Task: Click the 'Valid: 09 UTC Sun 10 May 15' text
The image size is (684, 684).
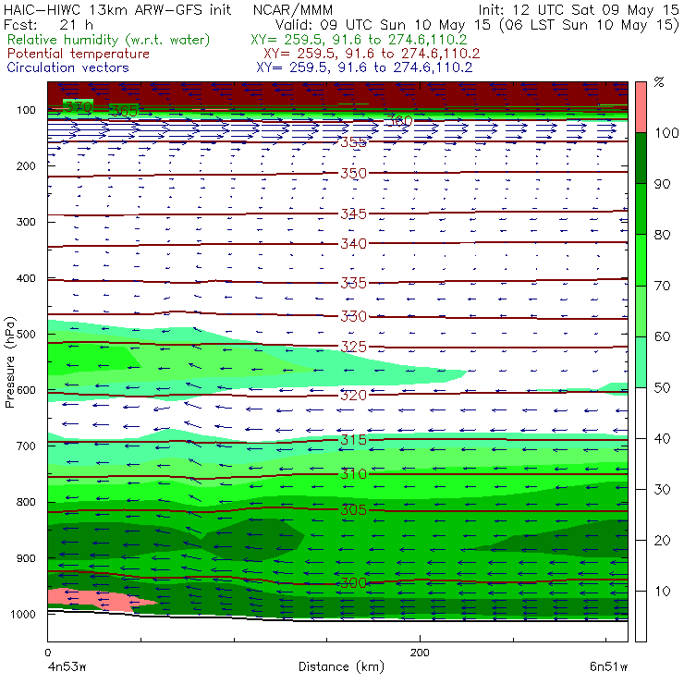Action: [x=383, y=24]
